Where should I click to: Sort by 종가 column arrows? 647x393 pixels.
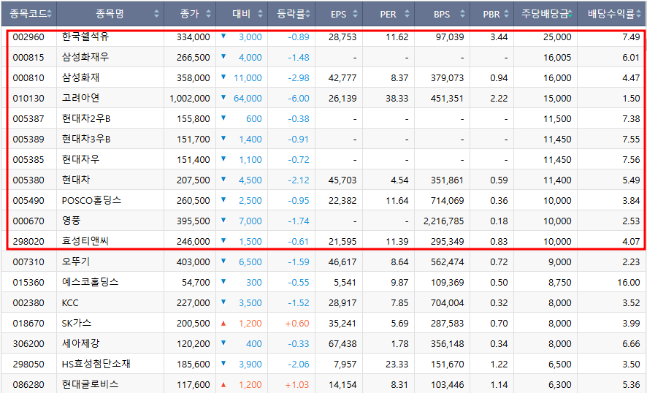pyautogui.click(x=208, y=14)
